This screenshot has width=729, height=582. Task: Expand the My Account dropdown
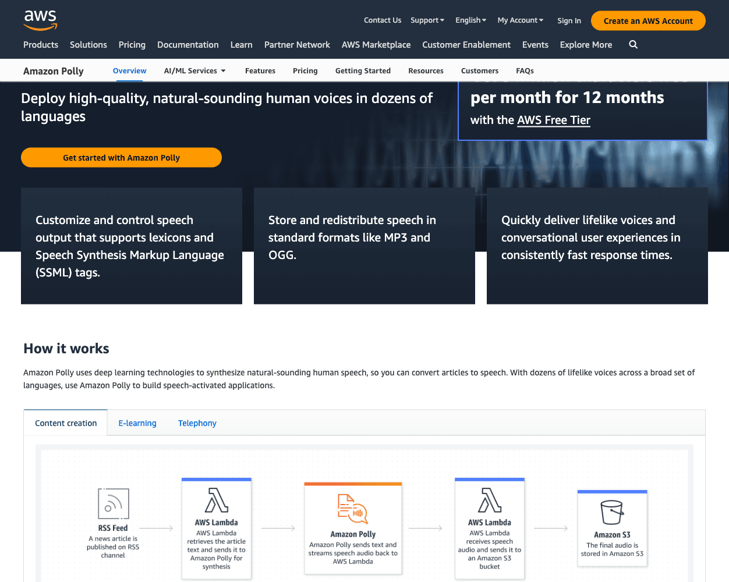tap(521, 20)
